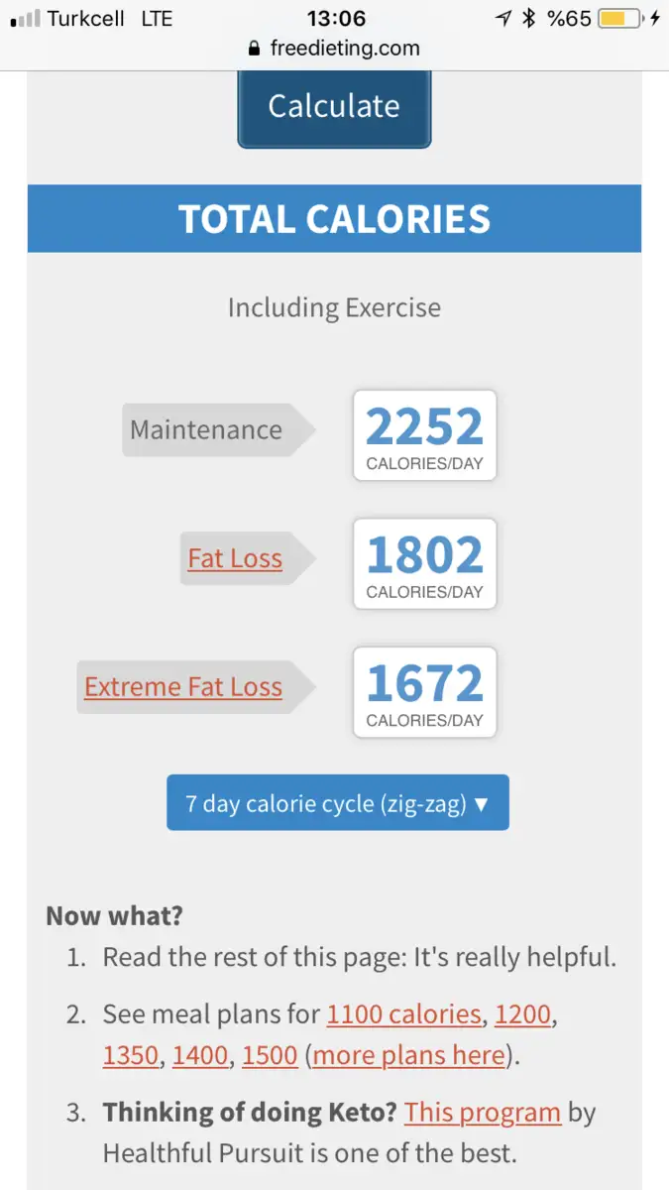Tap the TOTAL CALORIES header banner
This screenshot has width=669, height=1190.
[x=334, y=218]
